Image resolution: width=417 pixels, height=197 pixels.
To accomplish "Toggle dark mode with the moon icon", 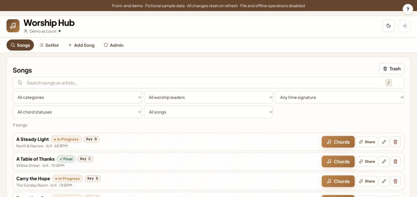I will click(389, 26).
